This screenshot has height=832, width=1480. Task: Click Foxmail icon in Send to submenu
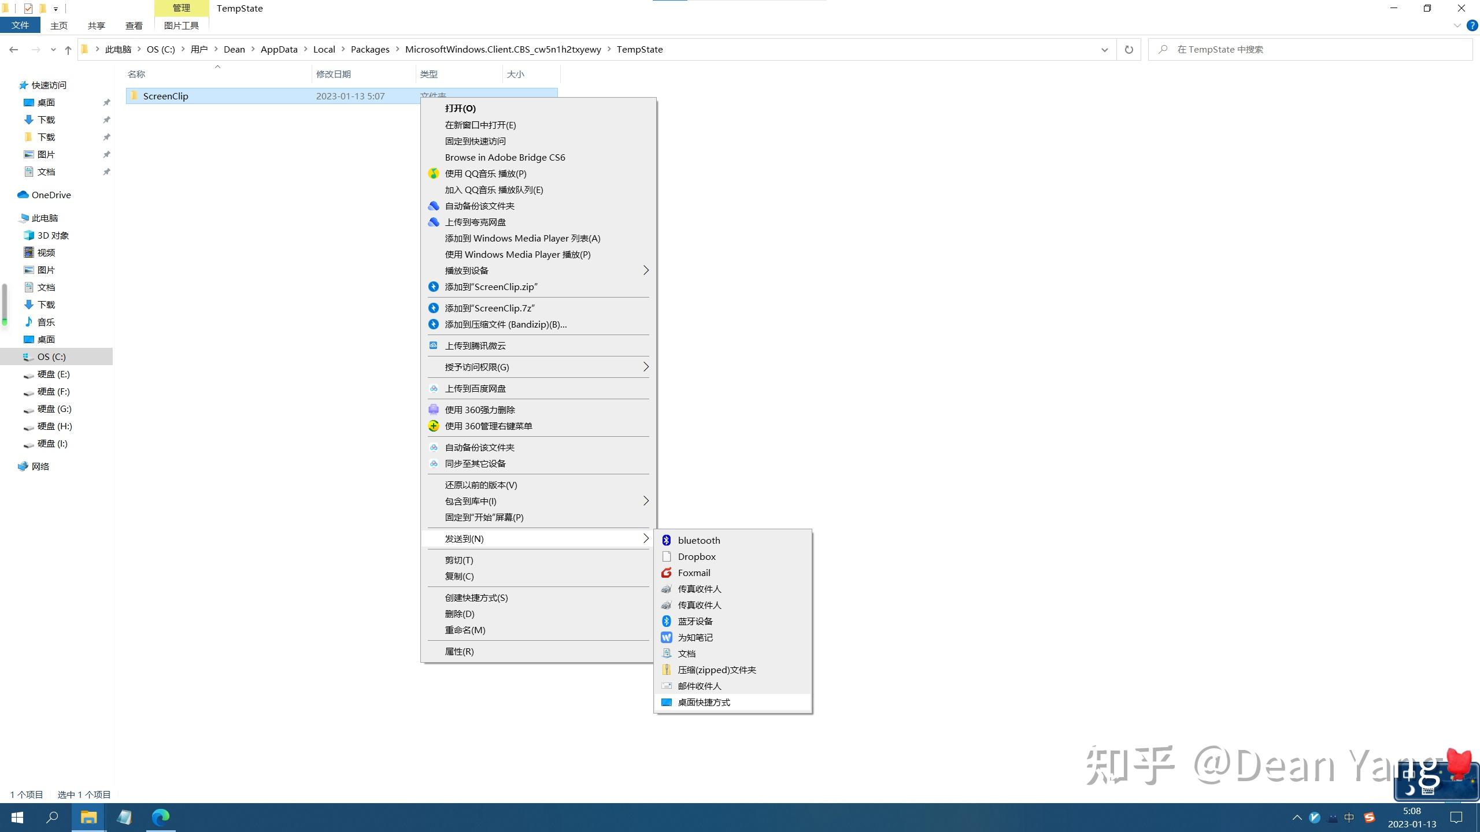667,573
